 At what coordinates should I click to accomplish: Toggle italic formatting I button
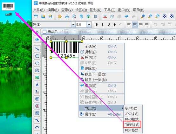[103, 24]
